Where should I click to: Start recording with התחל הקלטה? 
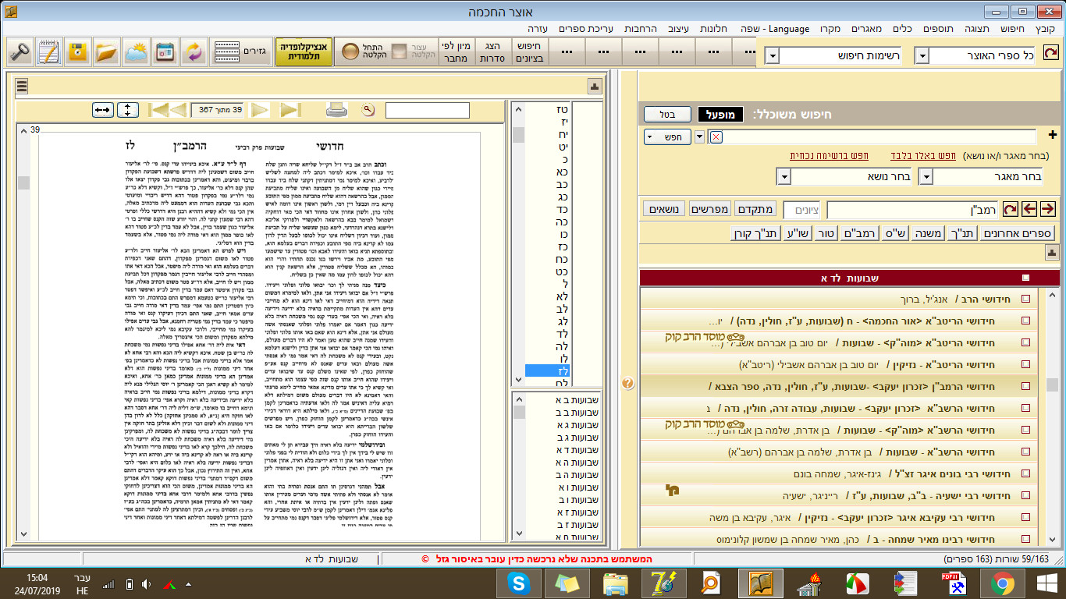point(362,52)
